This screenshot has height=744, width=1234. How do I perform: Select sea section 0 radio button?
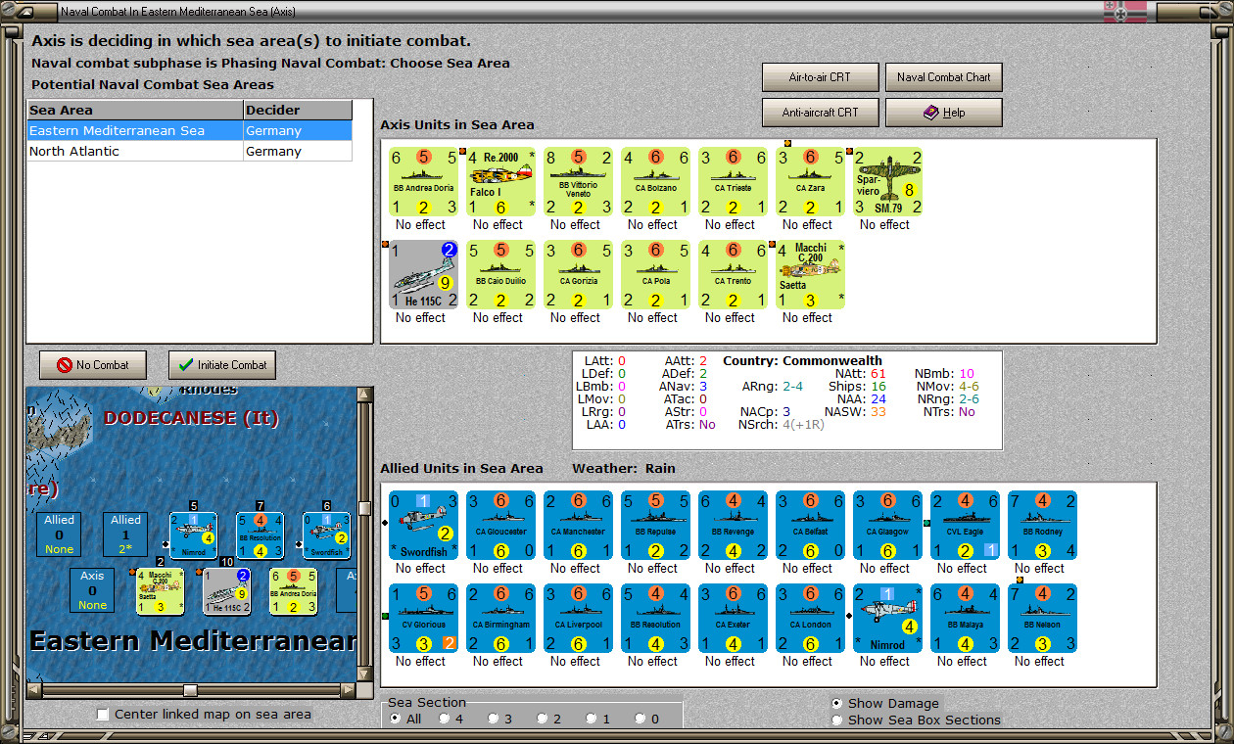641,719
